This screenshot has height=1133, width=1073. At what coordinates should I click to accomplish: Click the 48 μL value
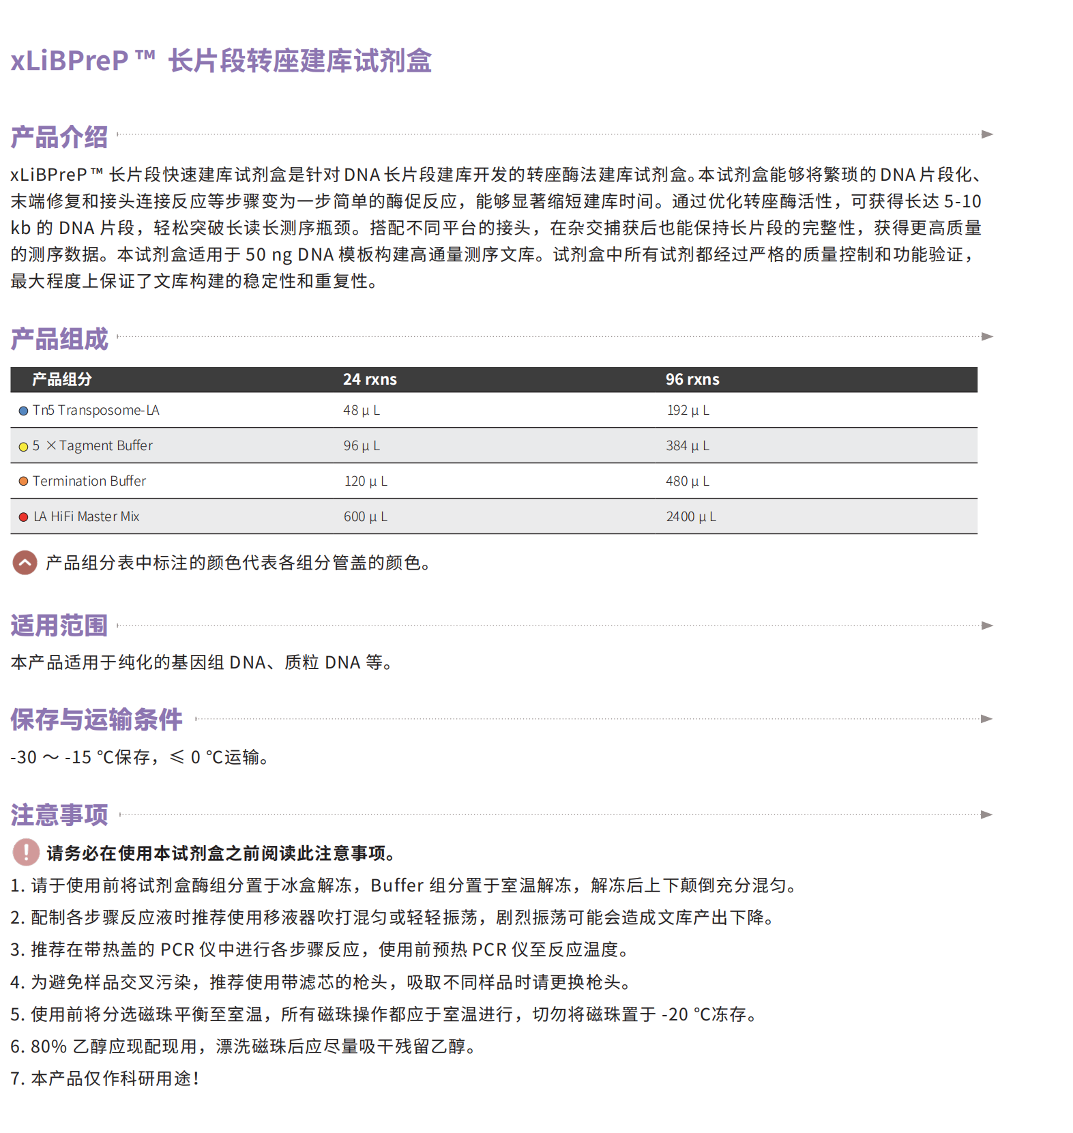tap(362, 410)
